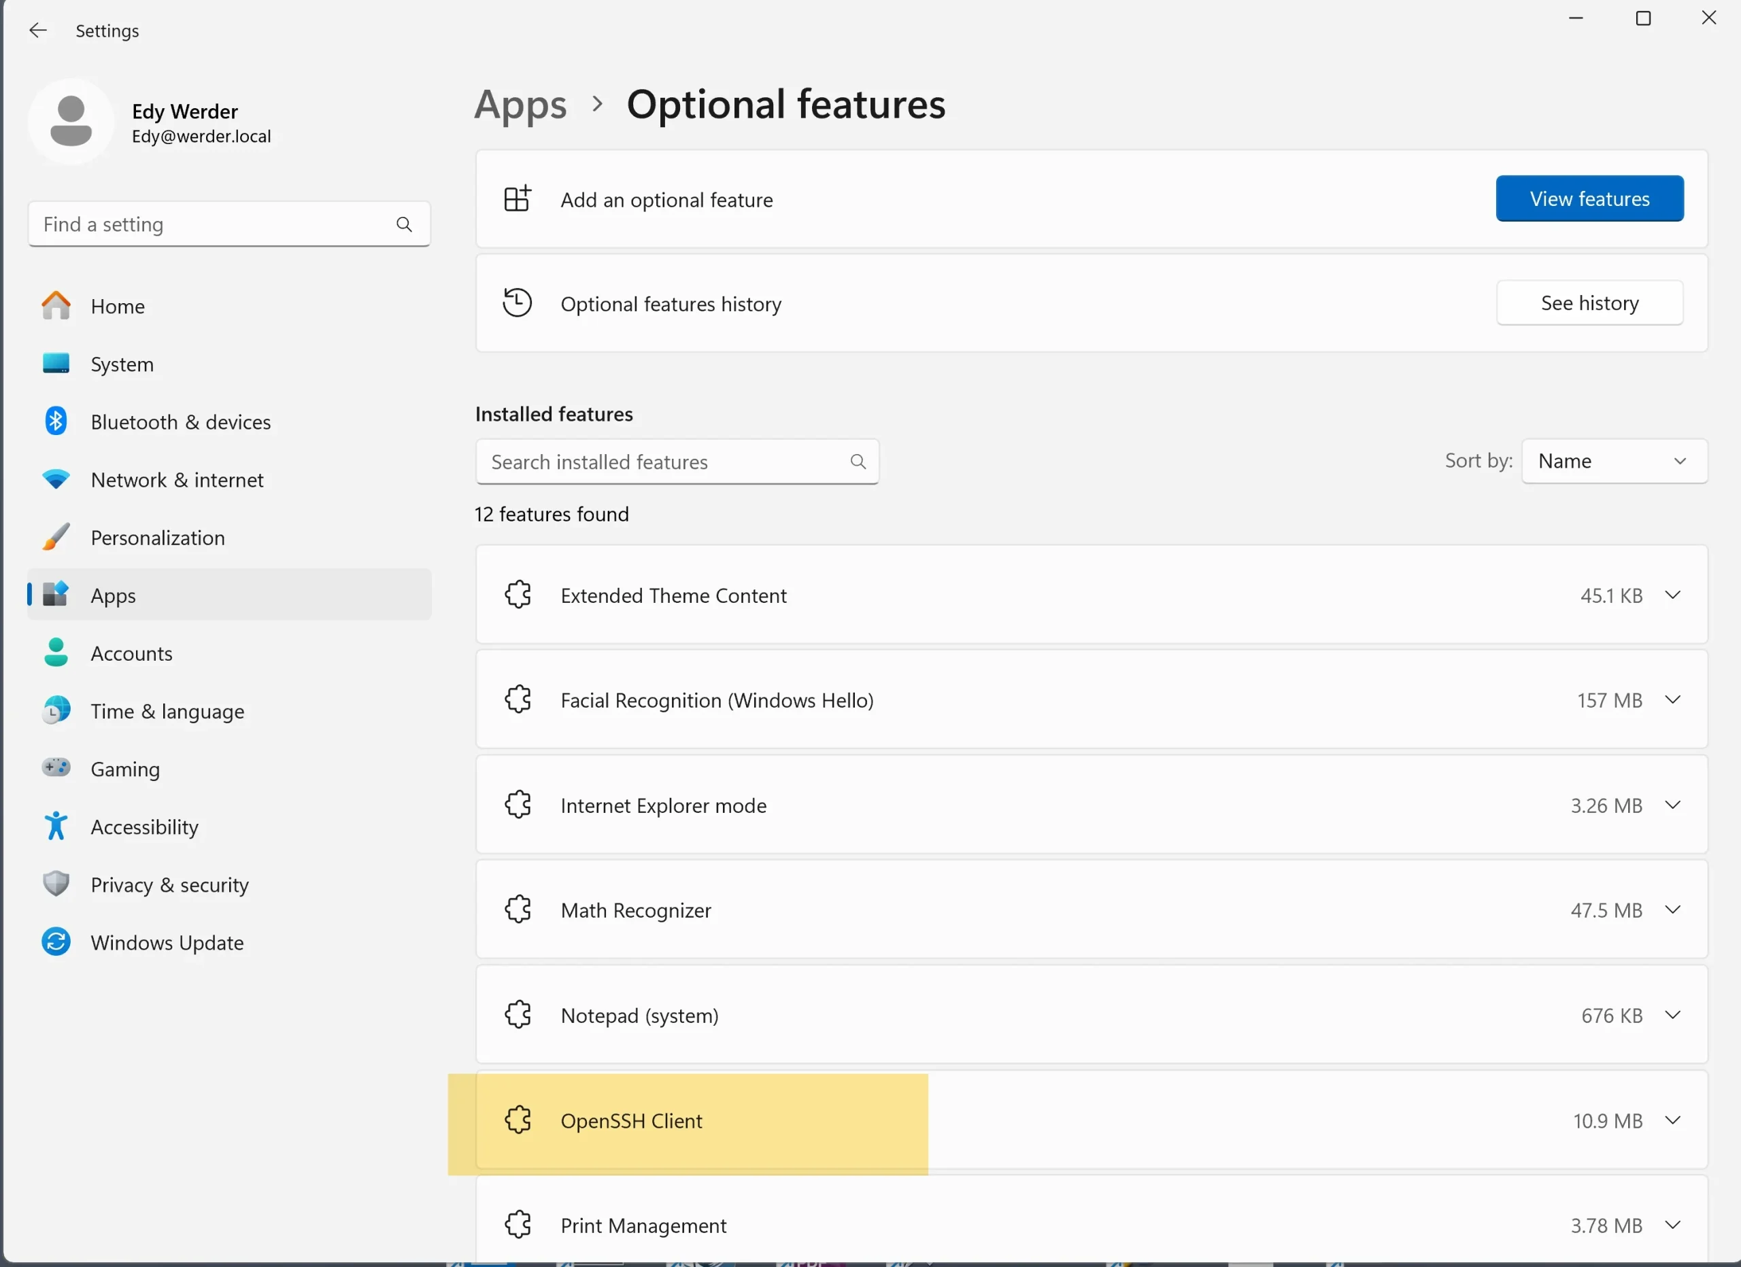Click the Bluetooth & devices icon
Image resolution: width=1741 pixels, height=1267 pixels.
pyautogui.click(x=56, y=421)
